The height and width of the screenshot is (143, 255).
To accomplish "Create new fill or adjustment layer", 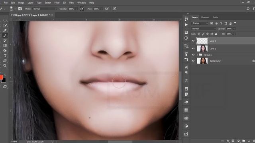I will point(238,141).
